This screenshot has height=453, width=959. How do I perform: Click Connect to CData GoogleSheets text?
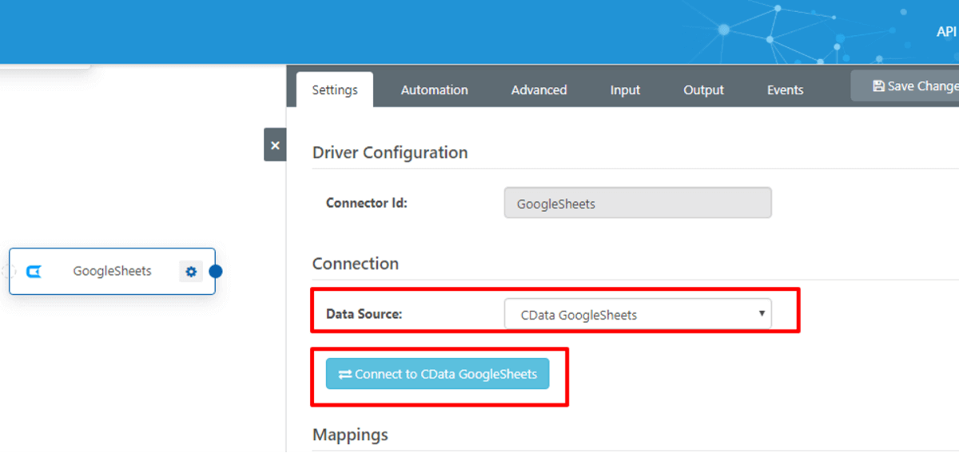click(446, 374)
